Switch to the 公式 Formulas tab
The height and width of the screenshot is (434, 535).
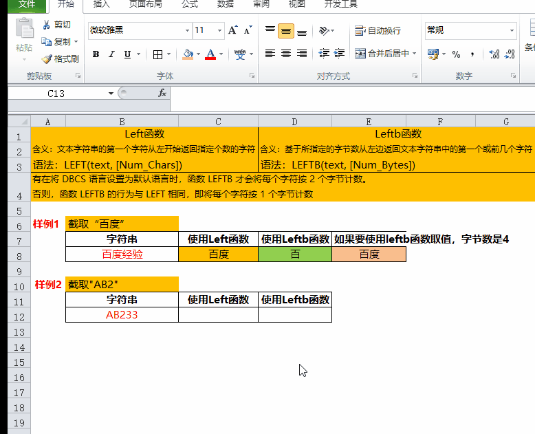point(190,4)
